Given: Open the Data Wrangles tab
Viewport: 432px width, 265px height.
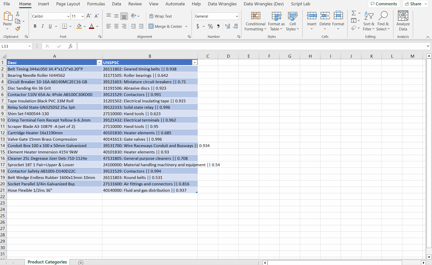Looking at the screenshot, I should [x=222, y=4].
